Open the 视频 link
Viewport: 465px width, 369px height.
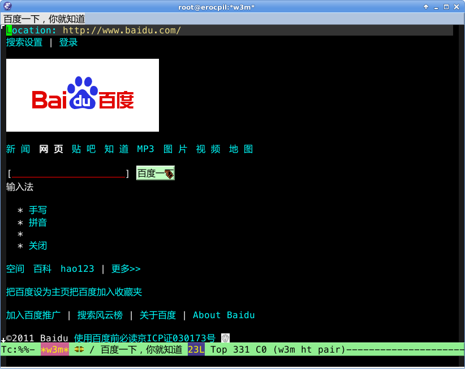coord(208,149)
